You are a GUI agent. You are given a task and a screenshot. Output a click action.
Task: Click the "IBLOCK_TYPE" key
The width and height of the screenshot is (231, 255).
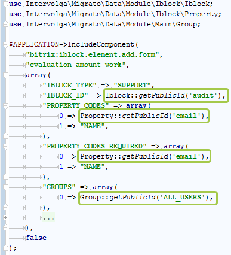pyautogui.click(x=69, y=85)
